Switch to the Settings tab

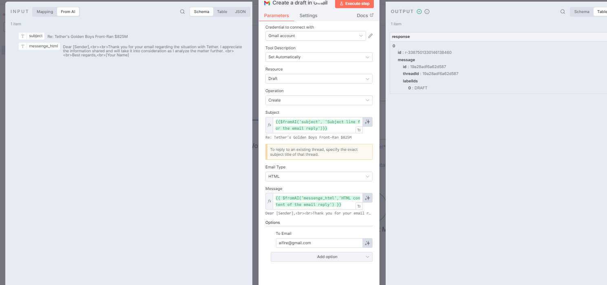pyautogui.click(x=308, y=15)
